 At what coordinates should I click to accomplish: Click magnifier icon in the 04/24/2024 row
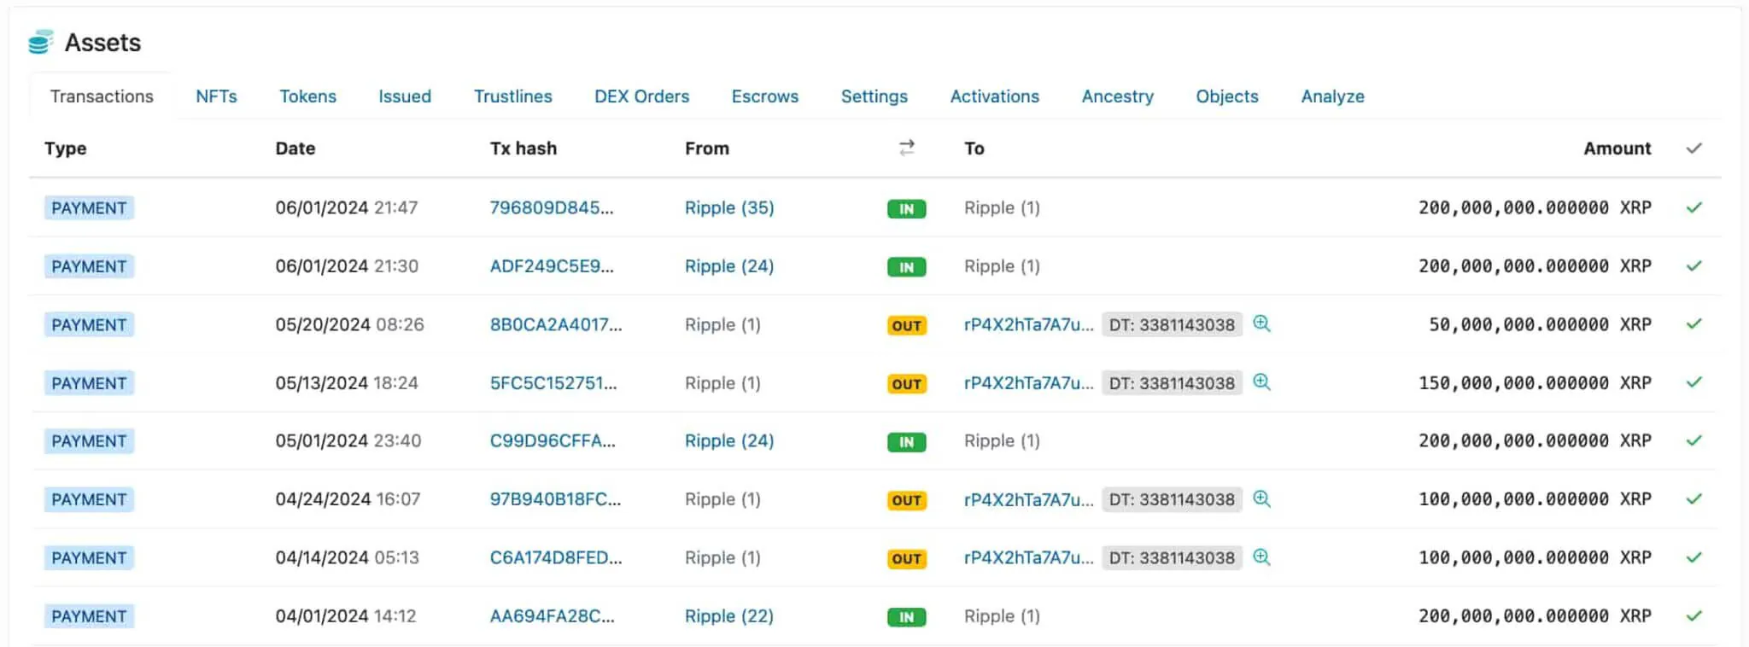[x=1261, y=498]
